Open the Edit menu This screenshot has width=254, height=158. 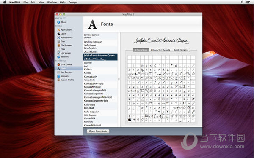(x=33, y=2)
